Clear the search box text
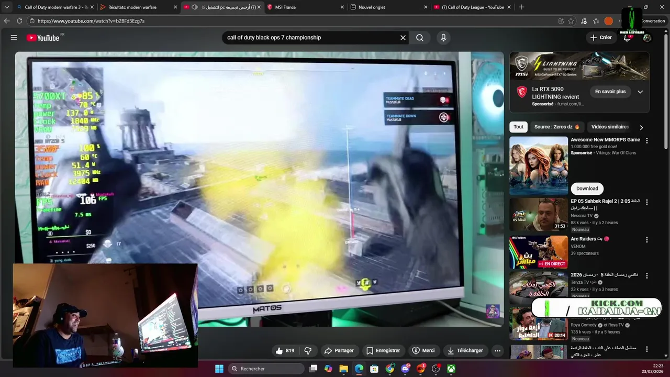This screenshot has height=377, width=670. 403,38
